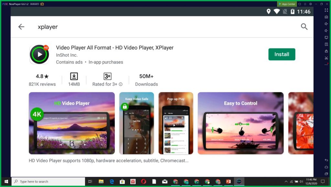Click the Nox title bar gift icon

tap(42, 4)
